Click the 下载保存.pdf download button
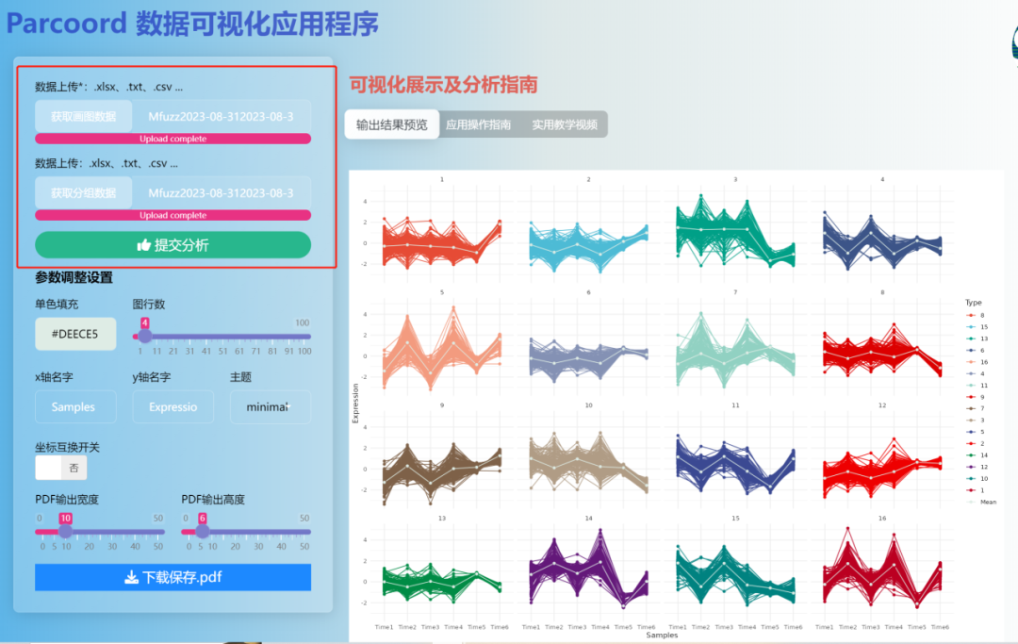The image size is (1018, 644). tap(172, 578)
